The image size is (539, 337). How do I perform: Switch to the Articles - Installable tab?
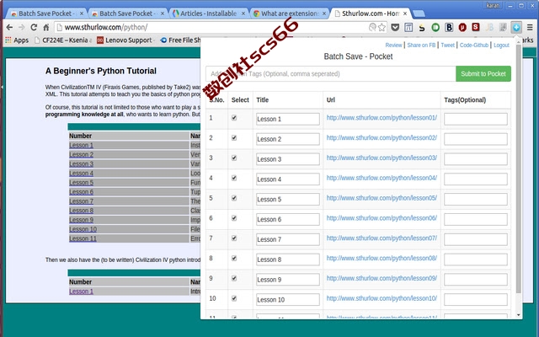(209, 13)
